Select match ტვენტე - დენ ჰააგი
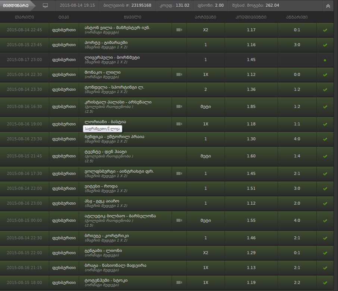The width and height of the screenshot is (338, 291). (106, 151)
